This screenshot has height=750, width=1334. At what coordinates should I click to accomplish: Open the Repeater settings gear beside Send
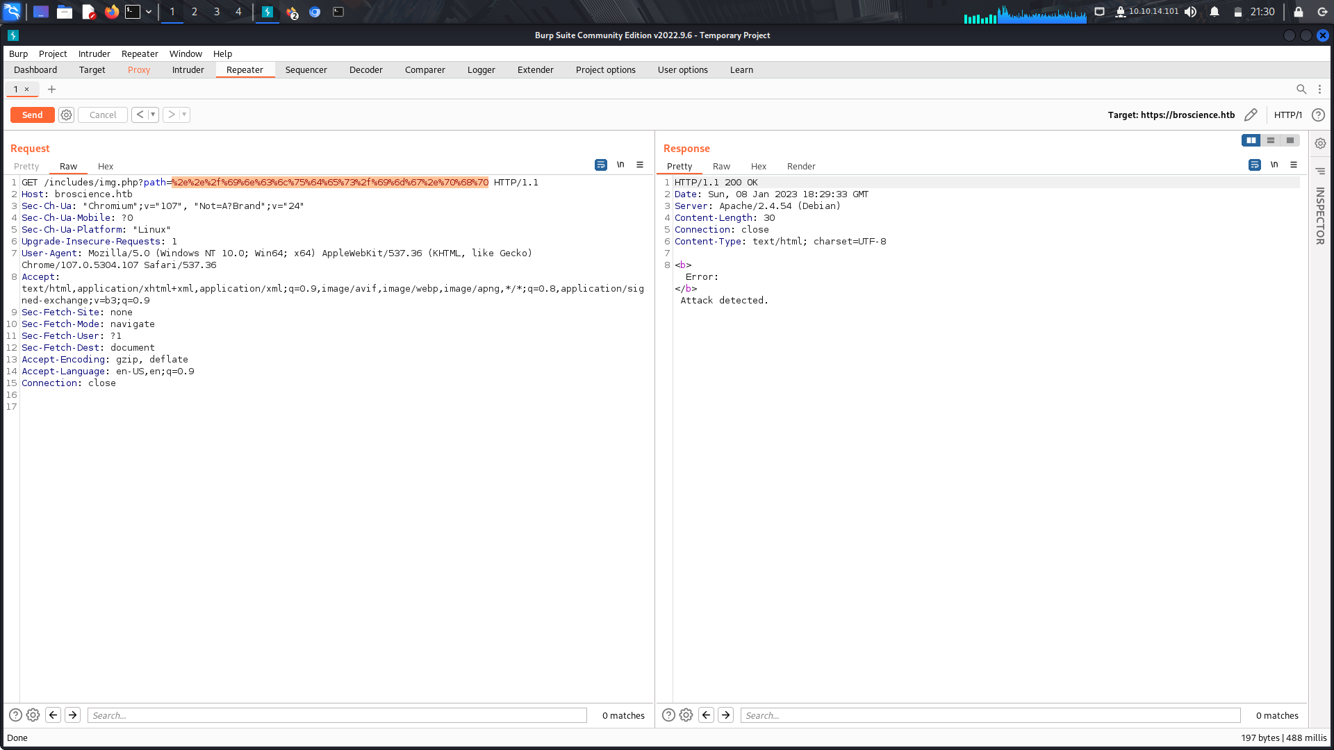tap(66, 115)
